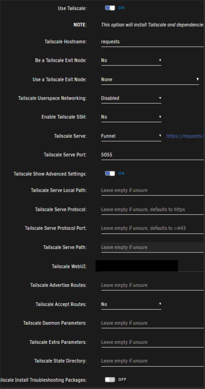This screenshot has height=389, width=205.
Task: Open the https://requests funnel link
Action: (x=185, y=136)
